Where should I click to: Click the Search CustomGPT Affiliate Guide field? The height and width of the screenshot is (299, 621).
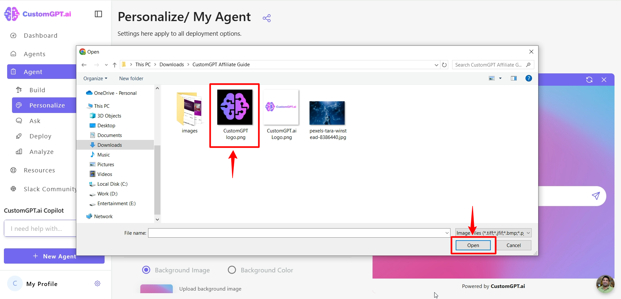[x=493, y=65]
